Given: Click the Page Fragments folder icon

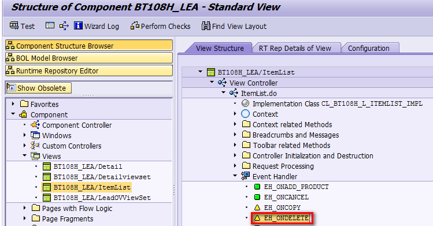Looking at the screenshot, I should tap(36, 218).
